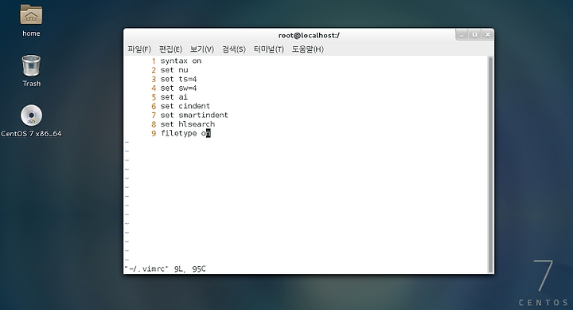Viewport: 573px width, 310px height.
Task: Click the line 'set sw=4'
Action: pos(179,88)
